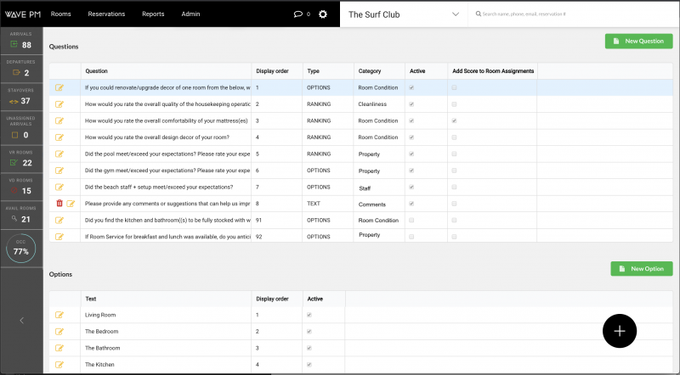Open the settings gear icon

tap(323, 14)
